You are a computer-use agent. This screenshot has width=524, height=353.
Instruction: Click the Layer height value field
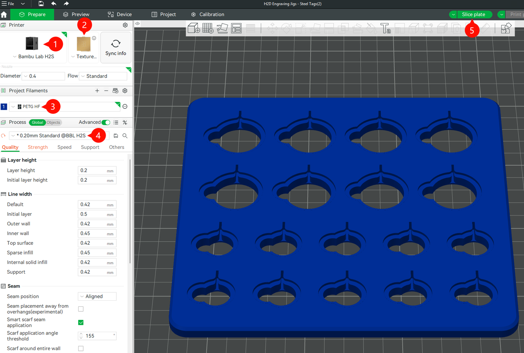(97, 171)
